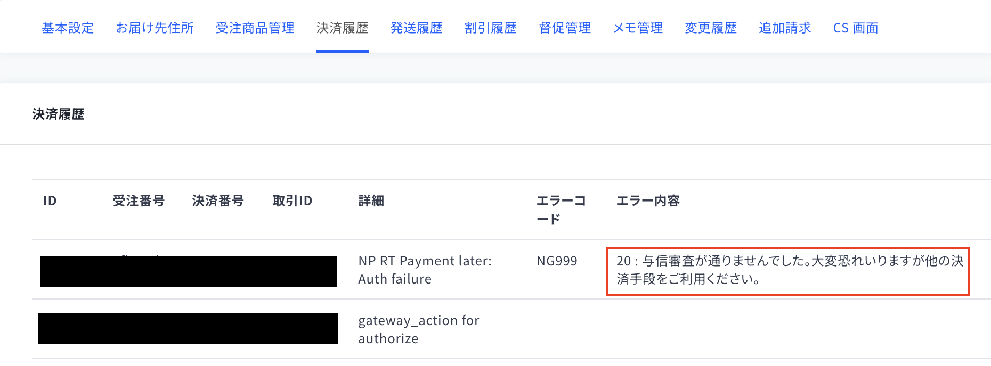
Task: Open the 割引履歴 tab
Action: coord(490,28)
